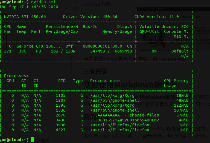Click PID '1105' in process table
210x143 pixels.
pyautogui.click(x=61, y=95)
